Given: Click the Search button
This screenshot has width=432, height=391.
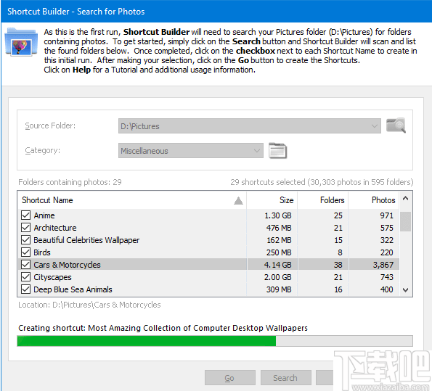Looking at the screenshot, I should coord(286,378).
